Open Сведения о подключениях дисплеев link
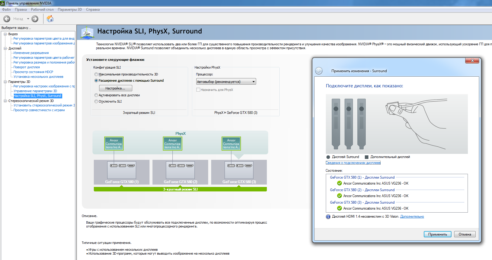Image resolution: width=492 pixels, height=260 pixels. point(353,163)
